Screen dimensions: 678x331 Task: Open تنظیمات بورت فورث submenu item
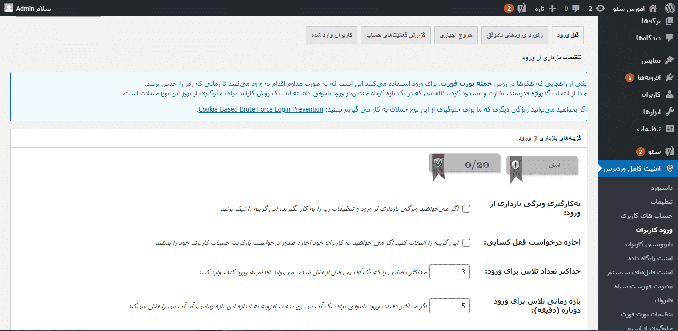pyautogui.click(x=647, y=314)
